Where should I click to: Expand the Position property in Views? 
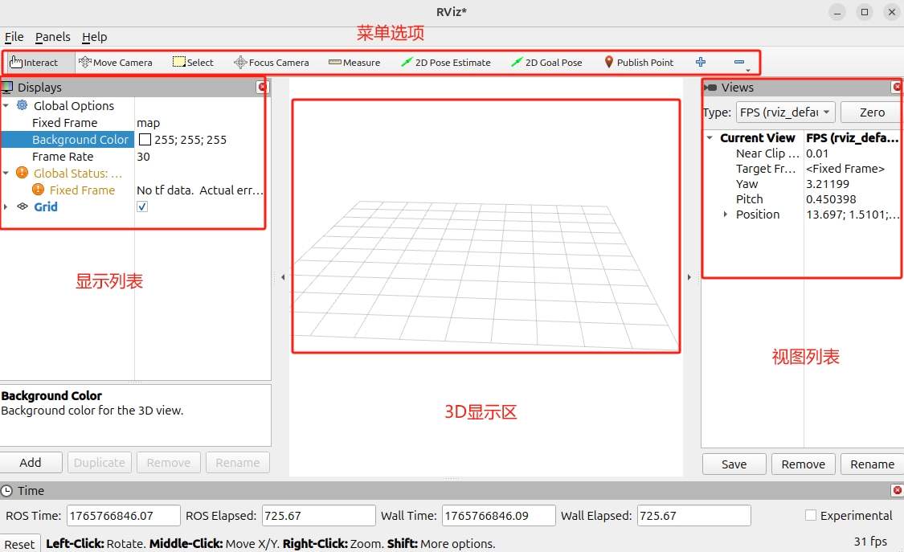[726, 215]
